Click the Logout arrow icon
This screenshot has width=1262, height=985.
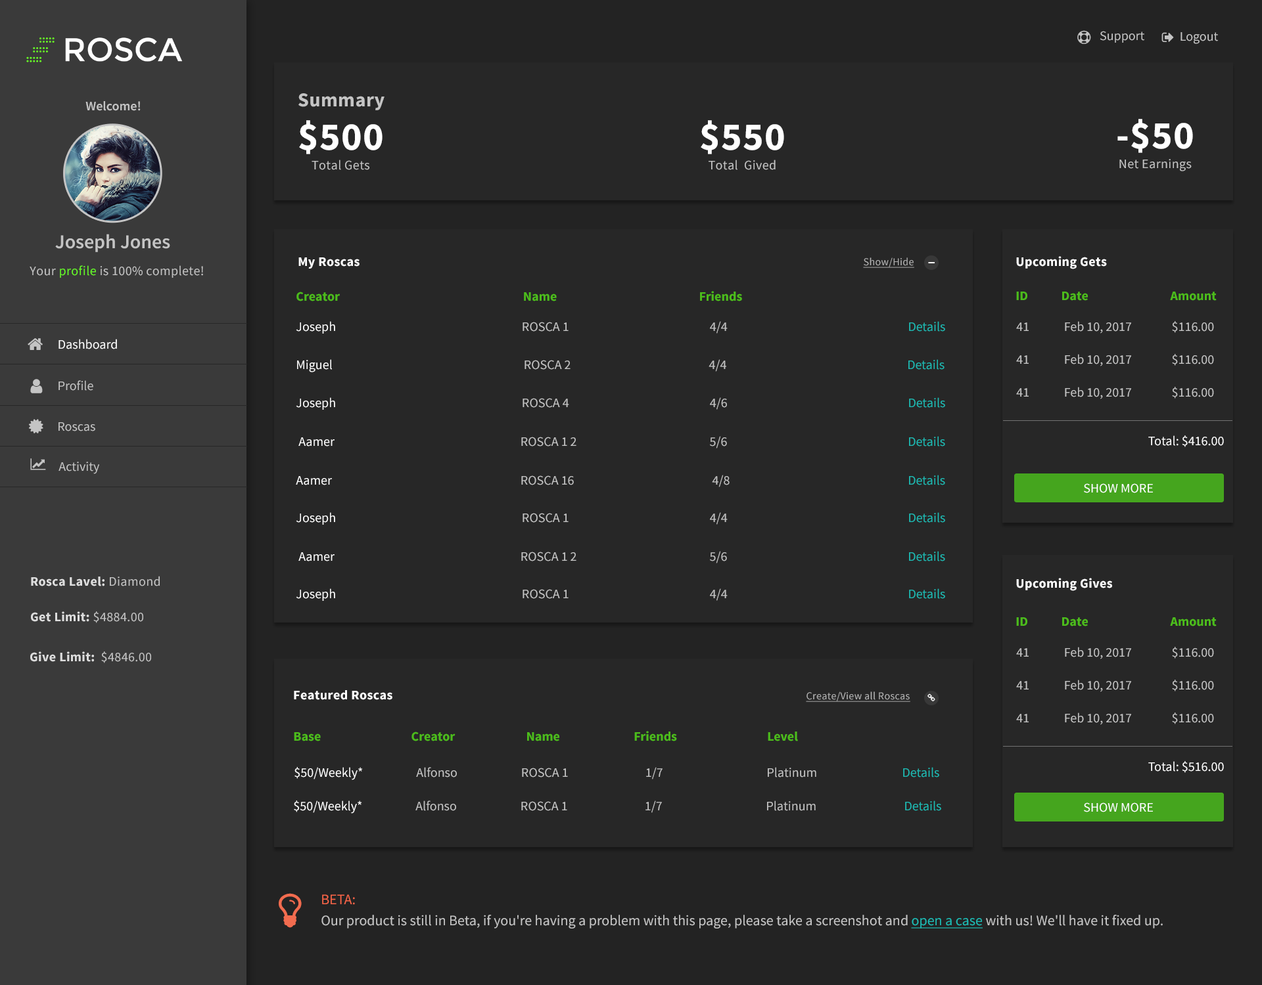click(x=1167, y=37)
